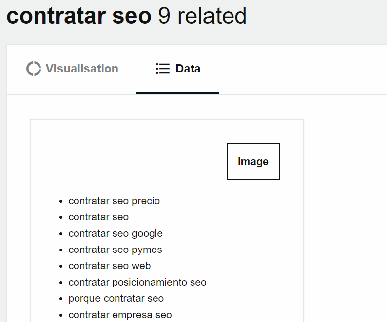
Task: Select the plain 'contratar seo' list item
Action: click(99, 217)
